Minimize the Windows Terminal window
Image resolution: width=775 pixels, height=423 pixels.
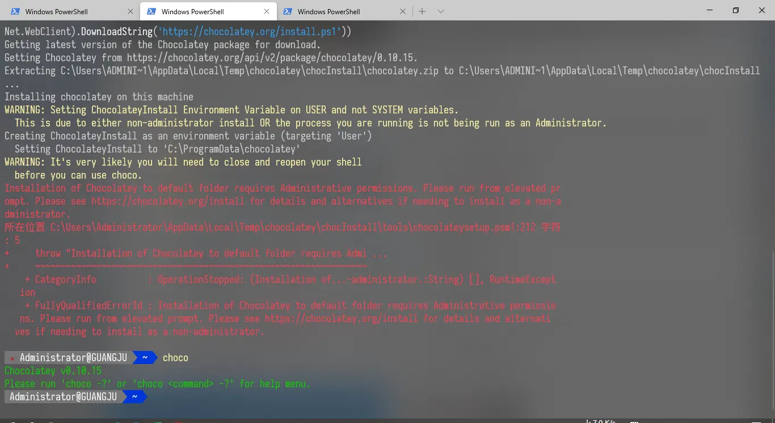coord(710,10)
